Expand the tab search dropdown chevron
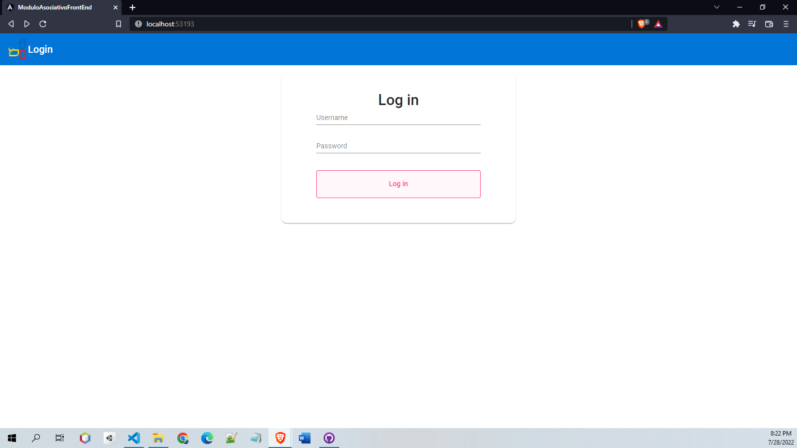The image size is (797, 448). 717,7
